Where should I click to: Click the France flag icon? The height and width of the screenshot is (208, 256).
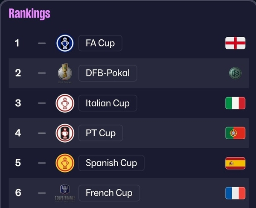click(x=236, y=193)
